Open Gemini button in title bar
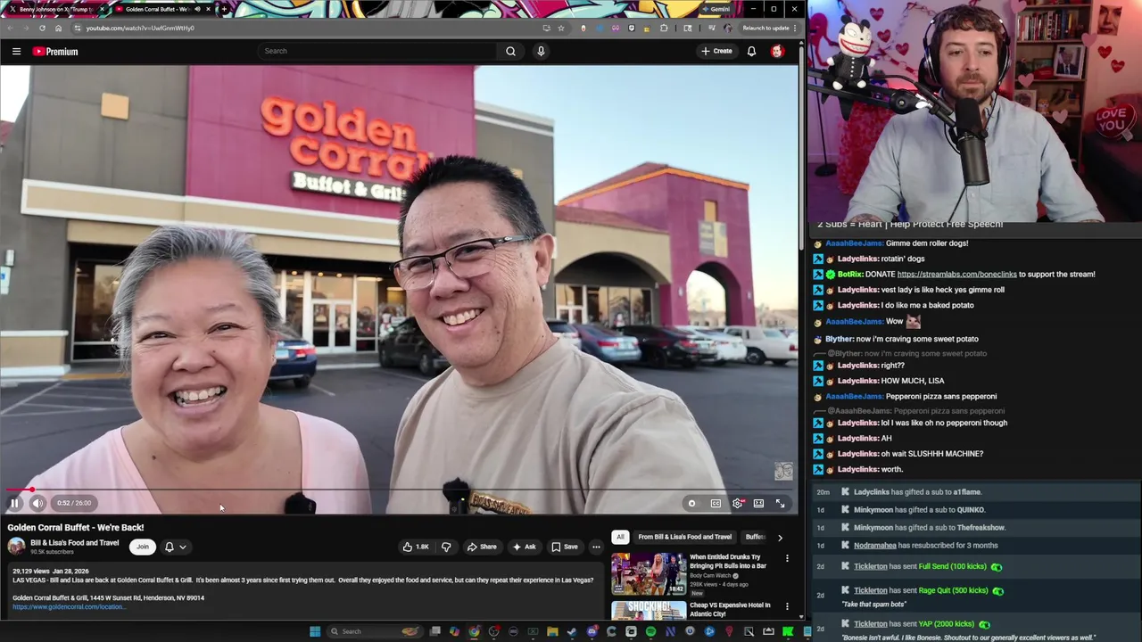The image size is (1142, 642). (x=715, y=9)
